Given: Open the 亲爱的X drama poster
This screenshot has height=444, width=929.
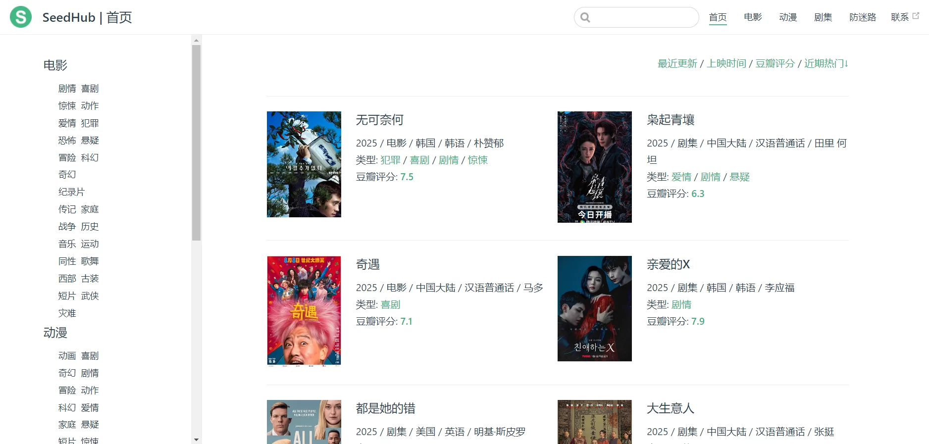Looking at the screenshot, I should click(x=594, y=308).
